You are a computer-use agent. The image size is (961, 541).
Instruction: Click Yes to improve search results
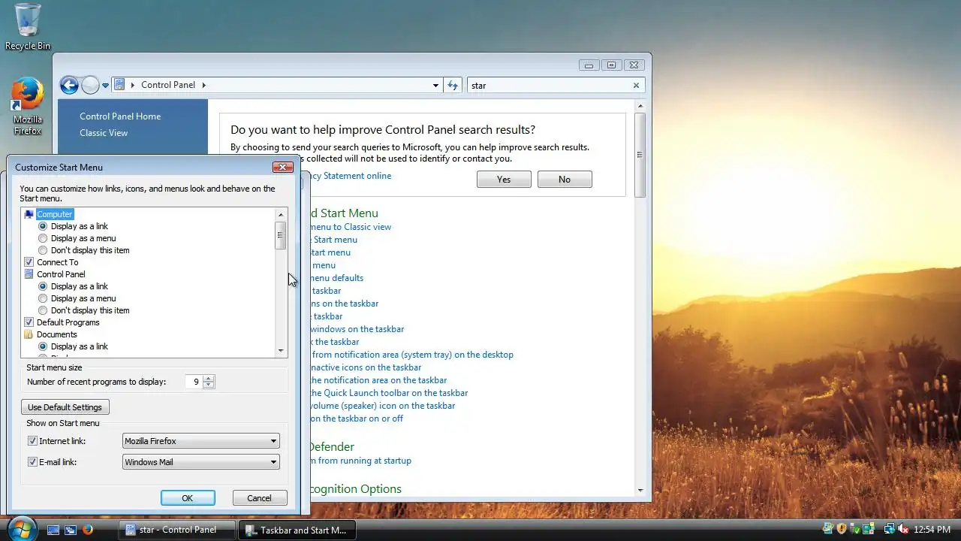pyautogui.click(x=504, y=180)
